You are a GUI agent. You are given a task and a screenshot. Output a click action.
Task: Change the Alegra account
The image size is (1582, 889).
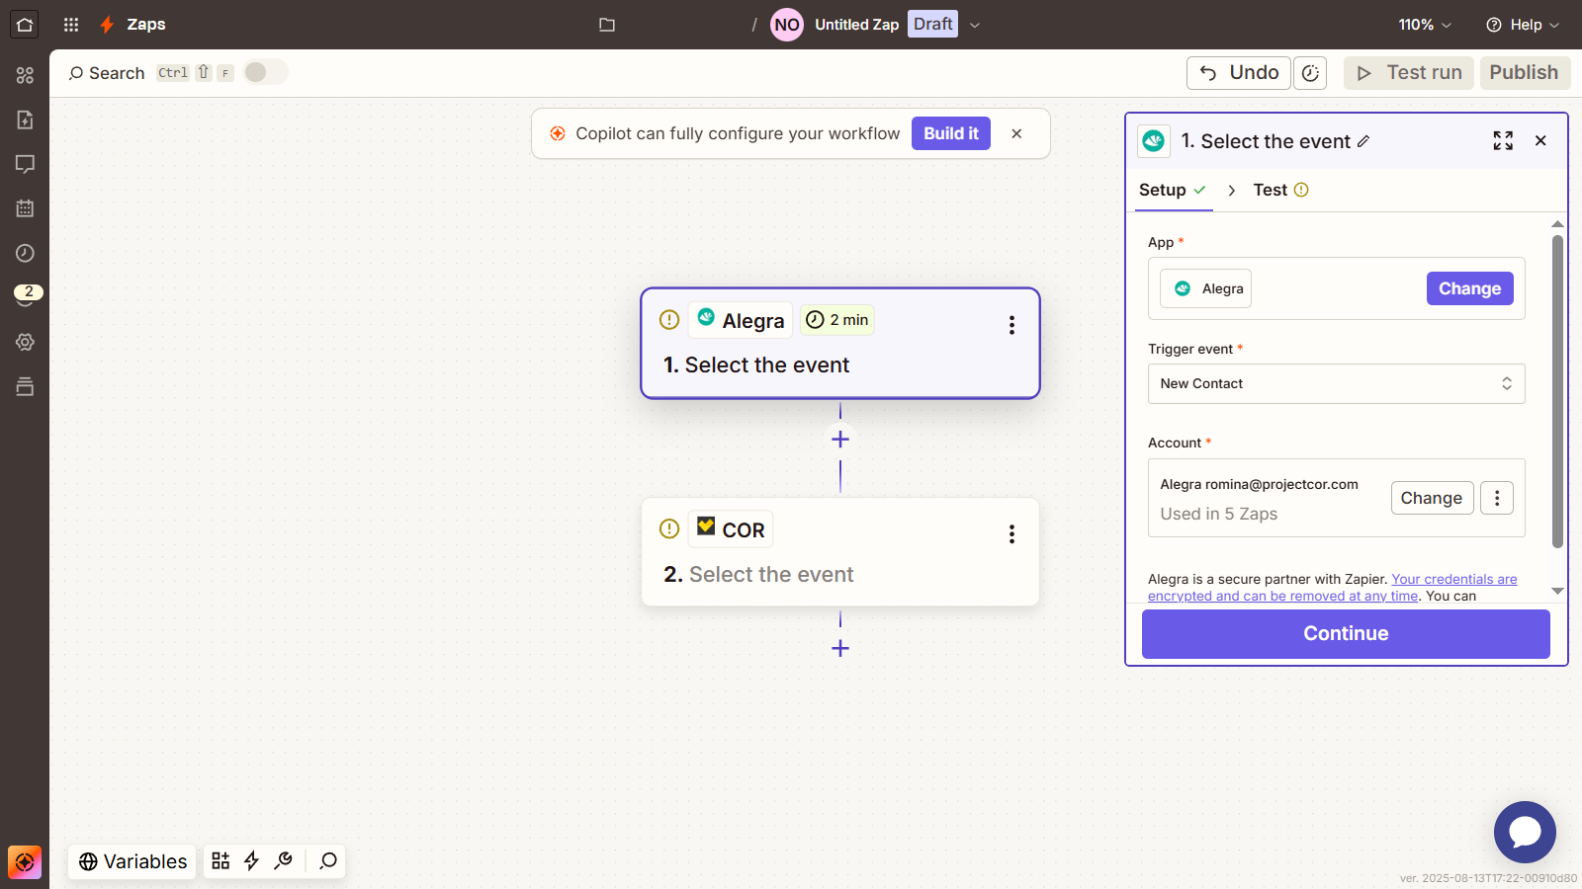1432,498
